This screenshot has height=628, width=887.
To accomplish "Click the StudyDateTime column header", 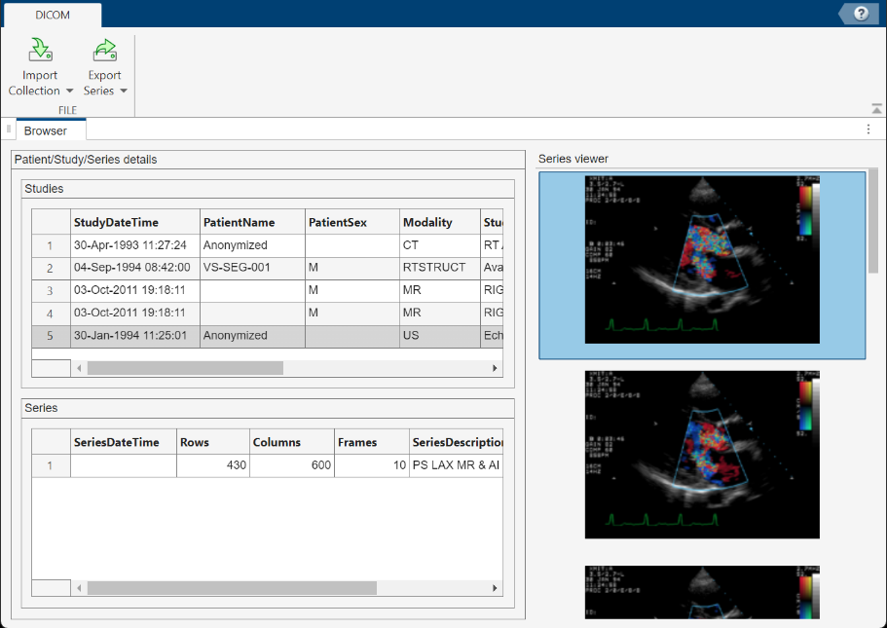I will [x=117, y=221].
